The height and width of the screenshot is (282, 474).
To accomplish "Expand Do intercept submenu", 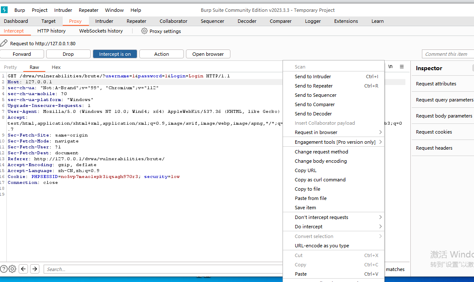I will coord(333,227).
